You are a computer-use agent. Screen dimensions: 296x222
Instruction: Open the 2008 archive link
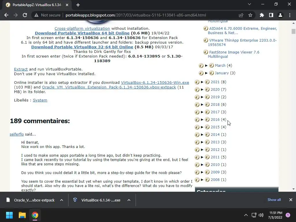pyautogui.click(x=215, y=180)
